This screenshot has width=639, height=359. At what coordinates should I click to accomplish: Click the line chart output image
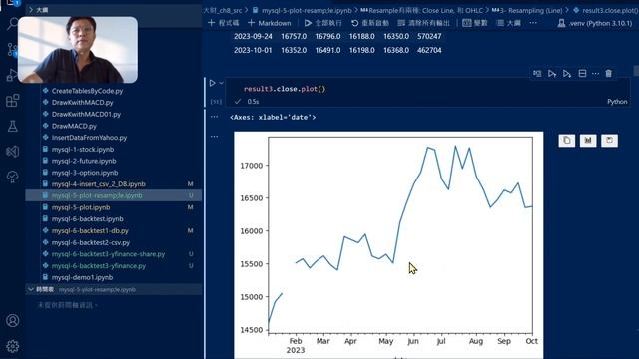pyautogui.click(x=388, y=245)
